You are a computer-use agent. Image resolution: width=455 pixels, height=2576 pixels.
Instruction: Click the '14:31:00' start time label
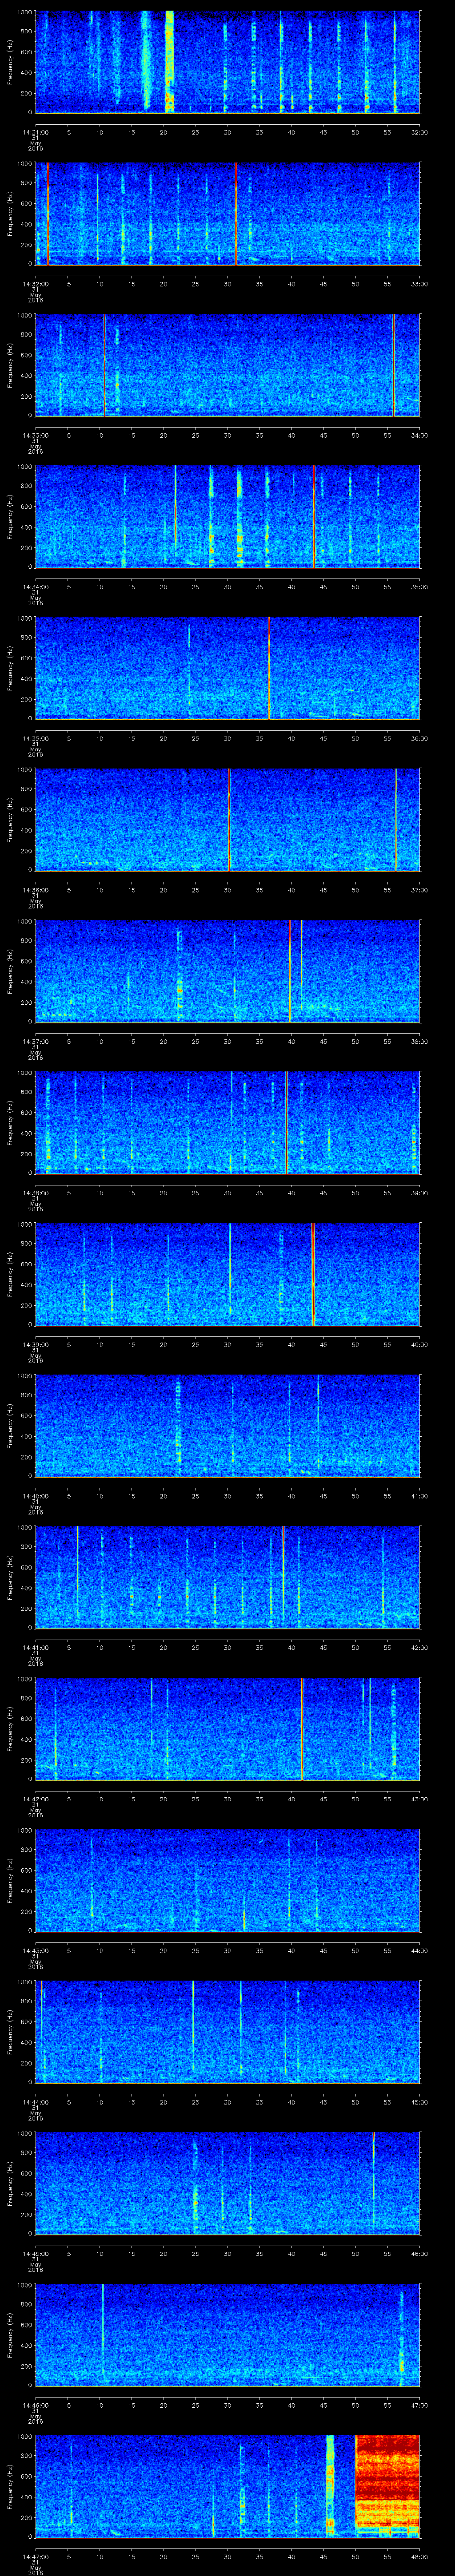click(36, 131)
